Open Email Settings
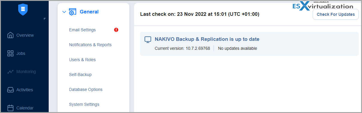362x113 pixels. click(x=82, y=30)
